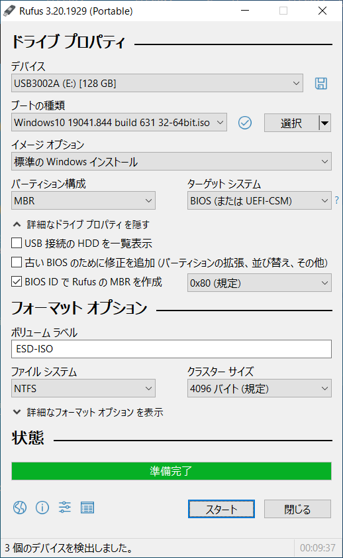The height and width of the screenshot is (558, 343).
Task: Collapse 詳細なドライブ プロパティを隠す section
Action: pyautogui.click(x=81, y=224)
